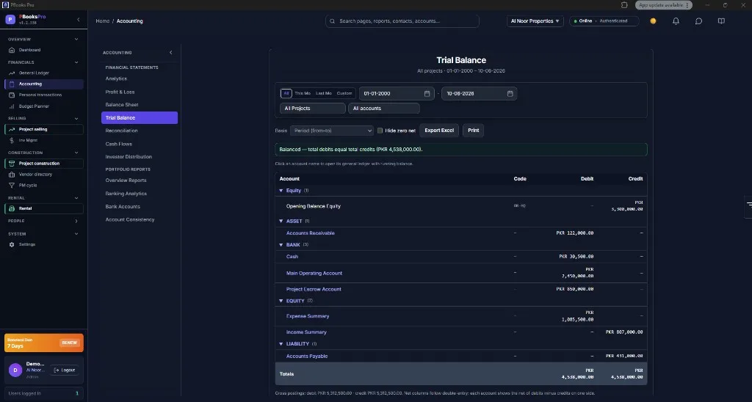Collapse the FINANCIALS sidebar section
Screen dimensions: 752x402
(76, 62)
